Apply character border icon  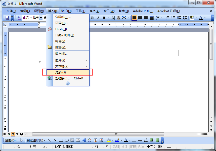pyautogui.click(x=113, y=18)
